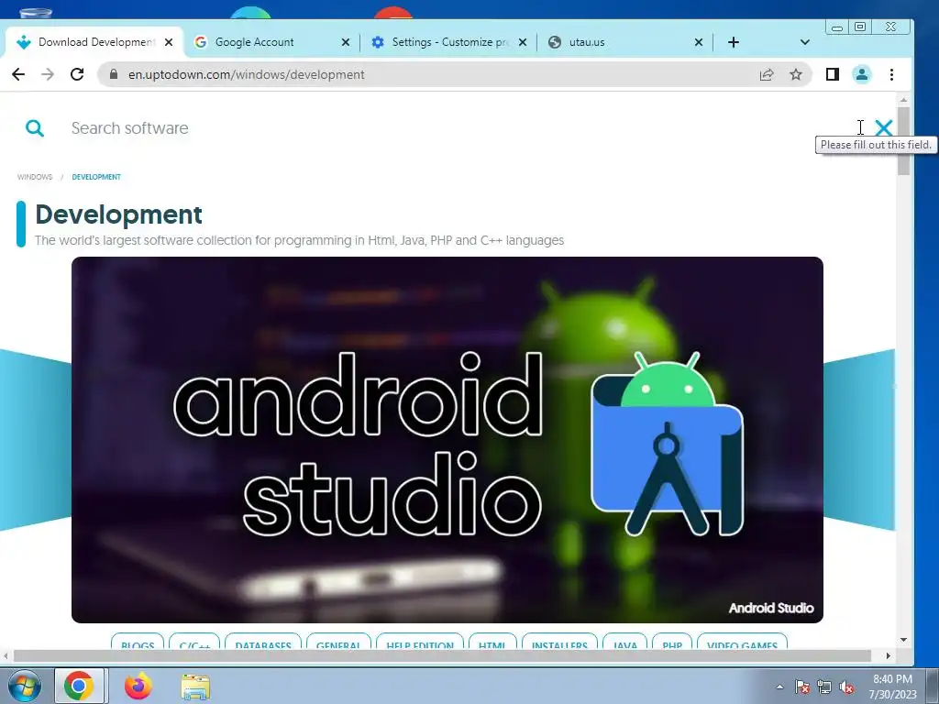Click the Android Studio caption text
This screenshot has width=939, height=704.
pyautogui.click(x=770, y=609)
